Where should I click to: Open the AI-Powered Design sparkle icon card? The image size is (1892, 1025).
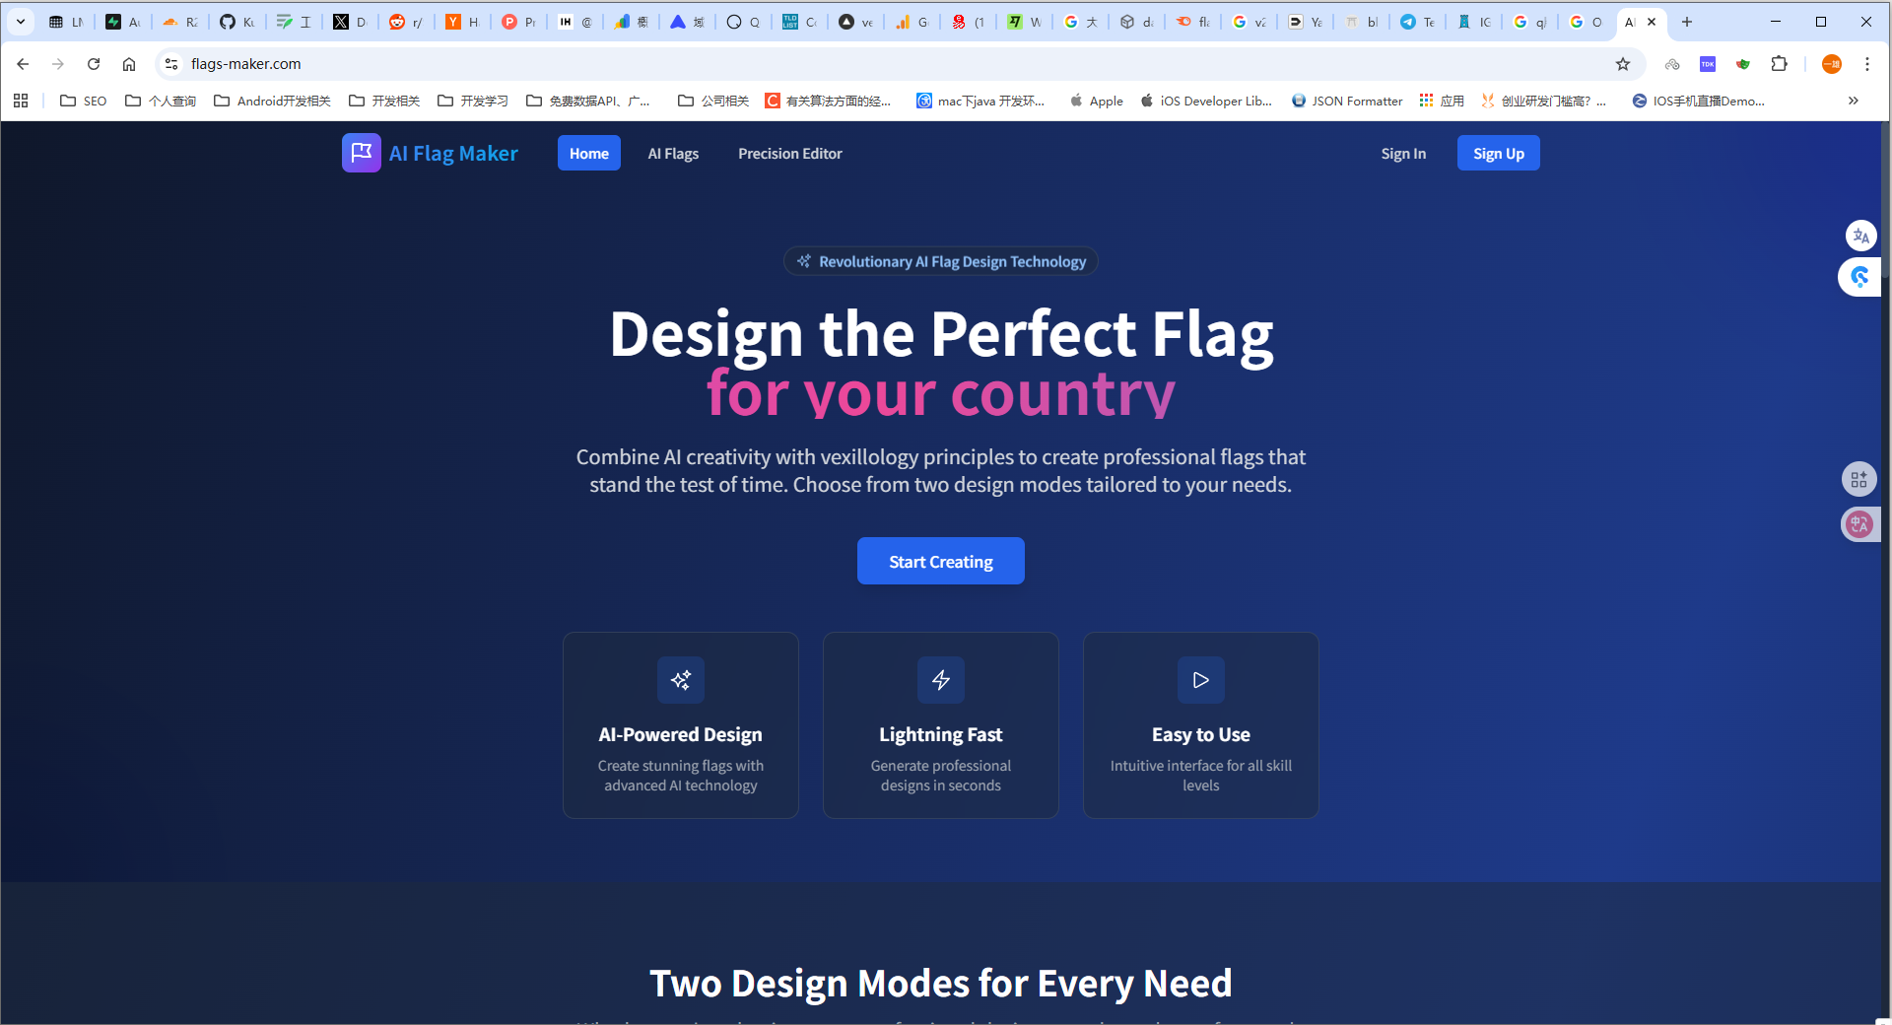(x=680, y=680)
